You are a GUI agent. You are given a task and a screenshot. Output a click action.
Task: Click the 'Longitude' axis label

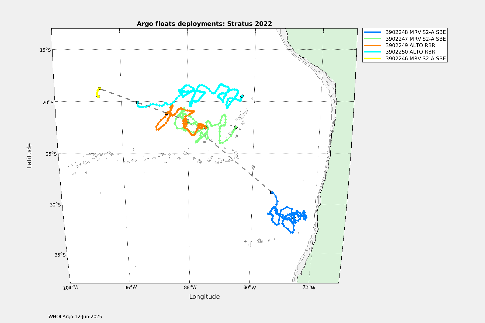(205, 297)
